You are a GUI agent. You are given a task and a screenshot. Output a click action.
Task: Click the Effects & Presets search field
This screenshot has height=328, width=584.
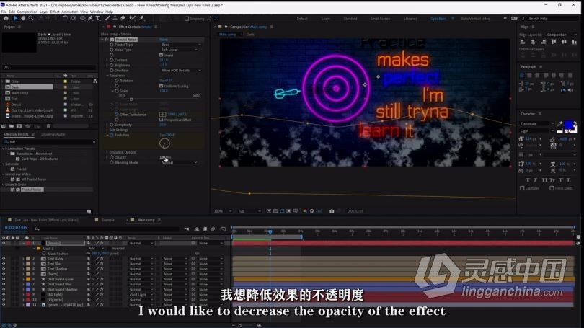48,142
